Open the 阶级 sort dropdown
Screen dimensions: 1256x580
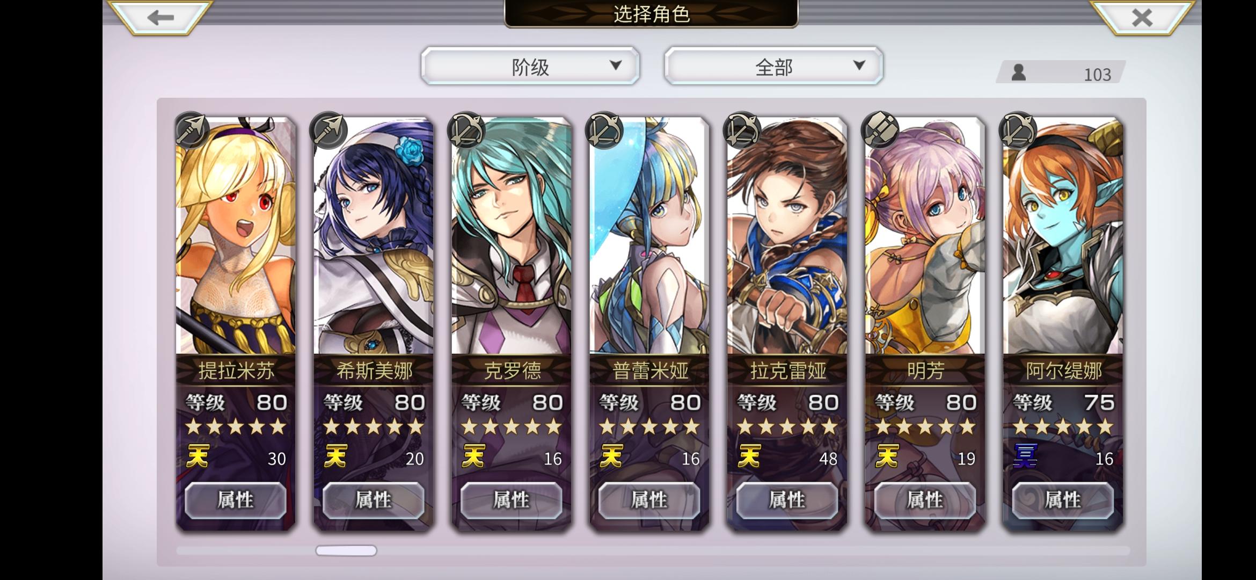(530, 66)
